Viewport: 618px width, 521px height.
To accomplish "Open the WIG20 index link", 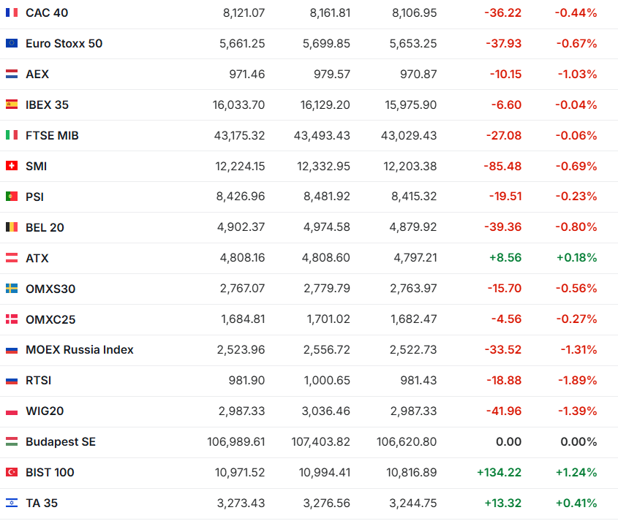I will [x=45, y=411].
